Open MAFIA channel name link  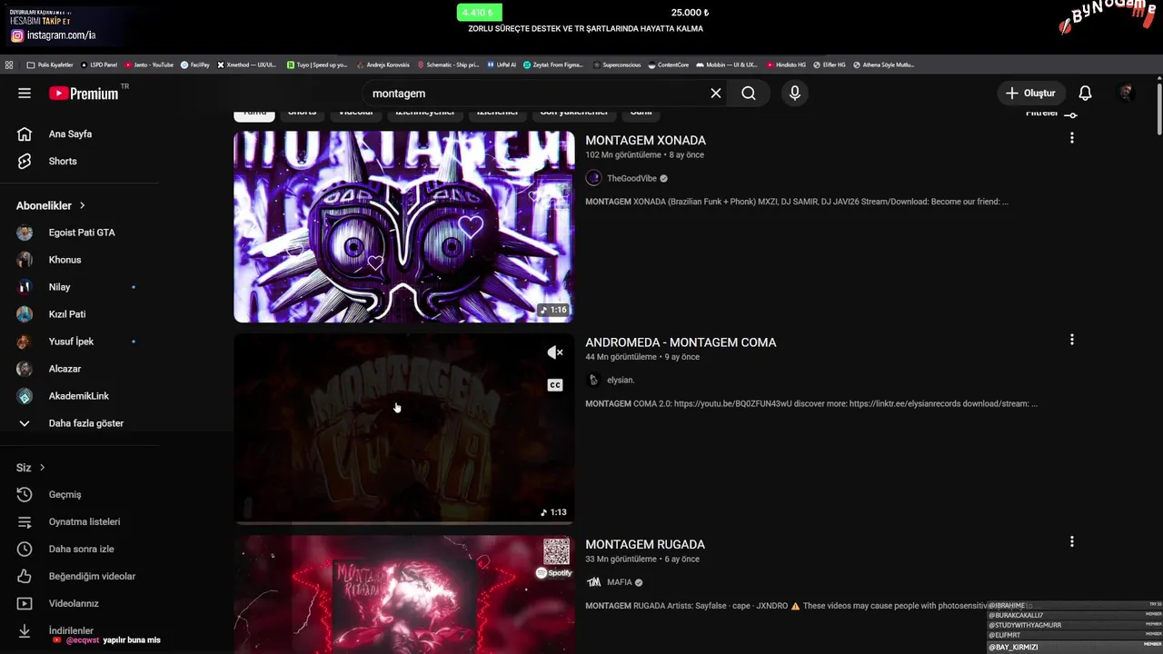[x=619, y=582]
